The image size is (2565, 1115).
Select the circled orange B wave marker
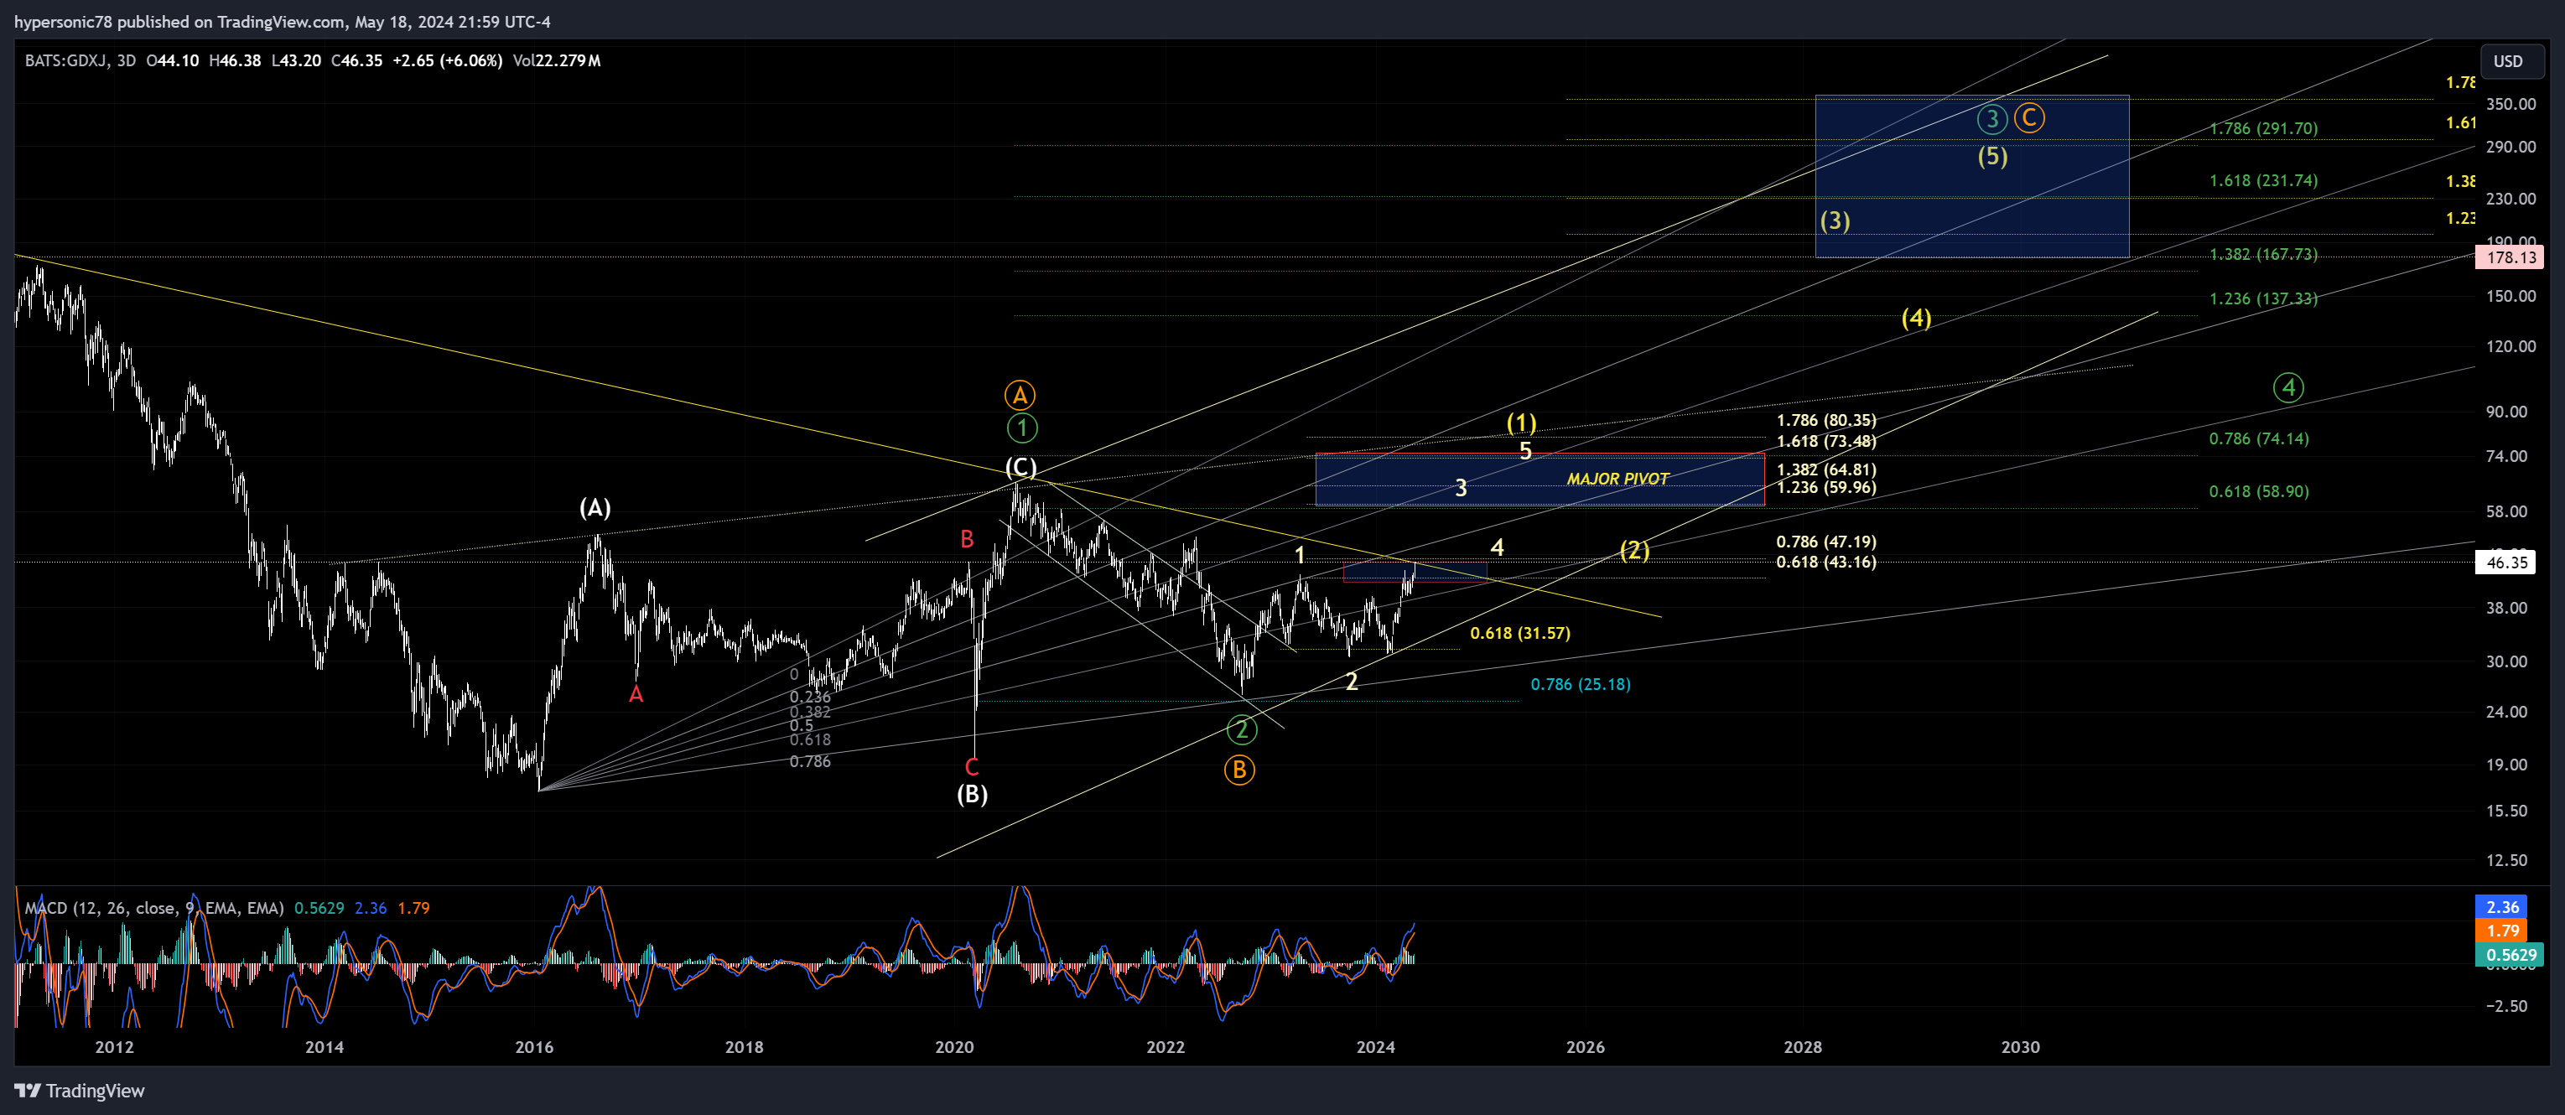click(1238, 770)
